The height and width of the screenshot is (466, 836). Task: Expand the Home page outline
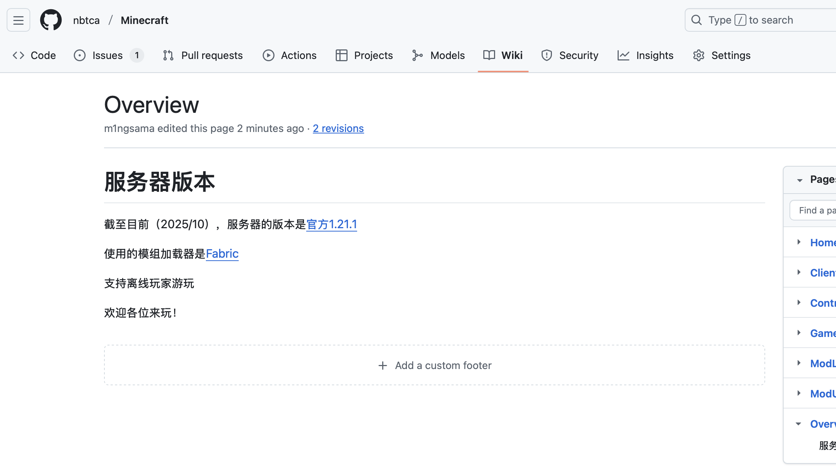[x=799, y=242]
